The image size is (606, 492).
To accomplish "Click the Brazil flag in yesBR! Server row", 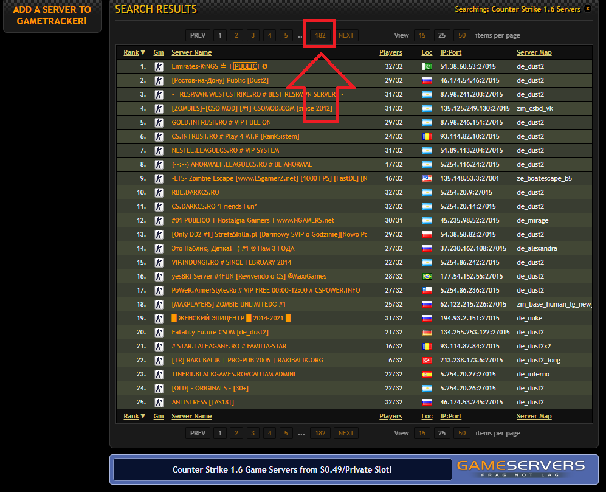I will click(x=427, y=276).
